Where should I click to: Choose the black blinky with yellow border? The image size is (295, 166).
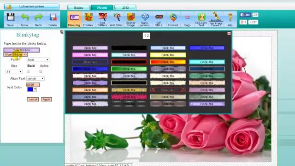coord(129,83)
